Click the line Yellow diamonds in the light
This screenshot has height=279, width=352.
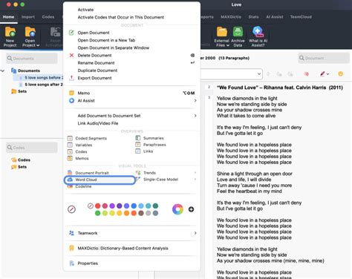247,98
